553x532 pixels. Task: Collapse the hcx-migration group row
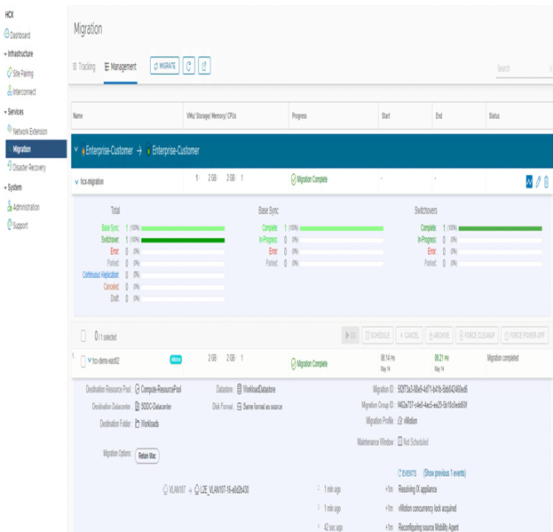click(x=76, y=182)
